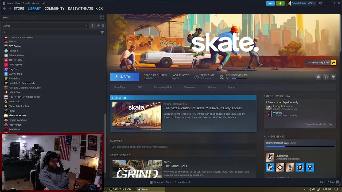Screen dimensions: 342x192
Task: Install skate. with the blue button
Action: tap(125, 77)
